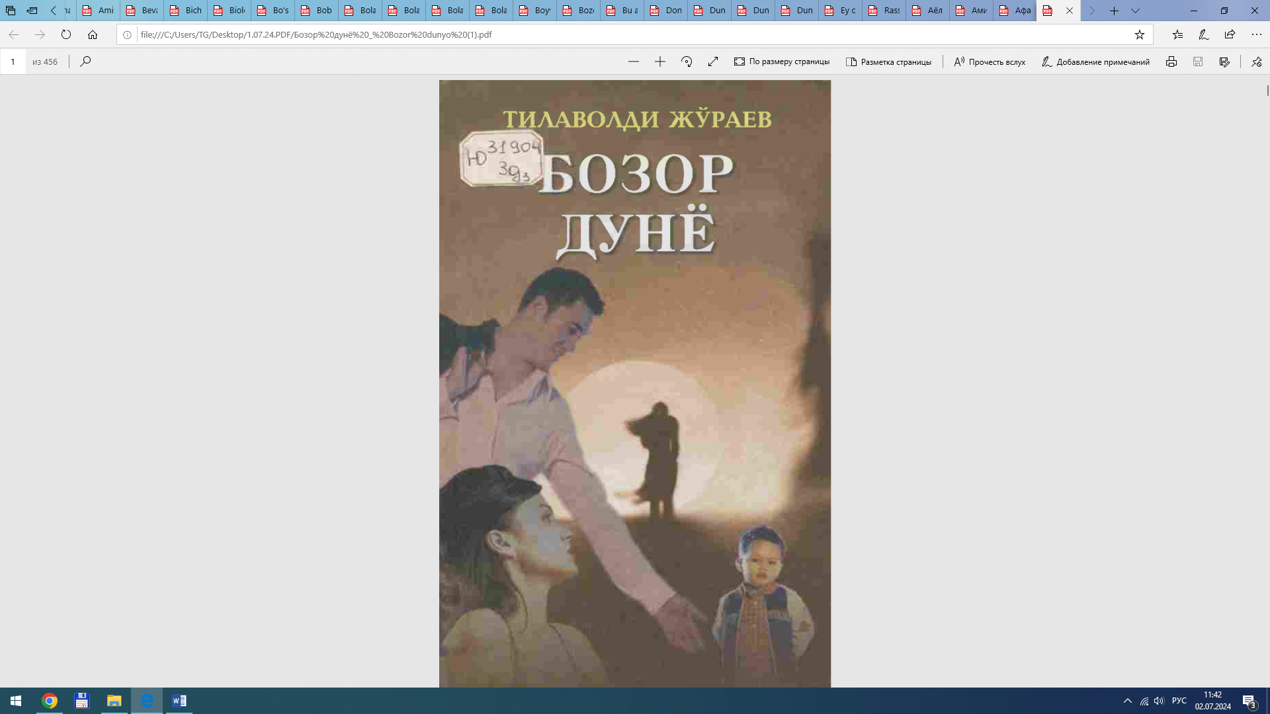Click the Rotate page icon

click(x=687, y=61)
